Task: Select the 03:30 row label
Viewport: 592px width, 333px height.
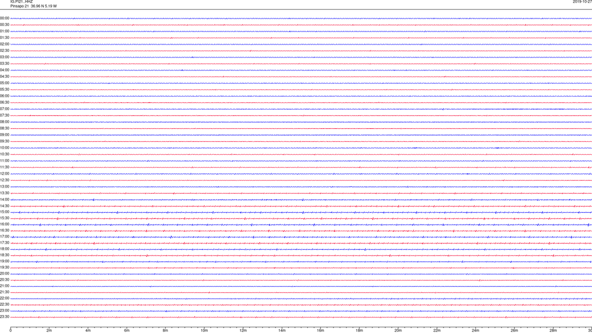Action: (4, 64)
